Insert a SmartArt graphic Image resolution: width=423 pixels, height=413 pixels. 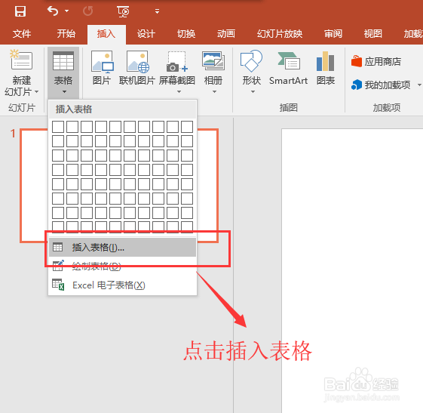pyautogui.click(x=288, y=68)
